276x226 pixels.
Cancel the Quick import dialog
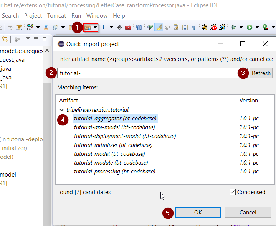(248, 212)
